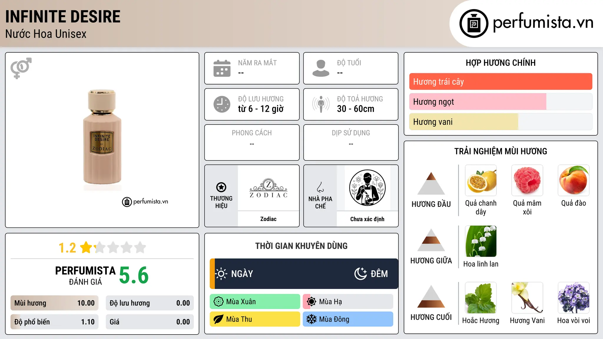Click the Độ lưu hương score bar
Screen dimensions: 603x339
tap(150, 303)
